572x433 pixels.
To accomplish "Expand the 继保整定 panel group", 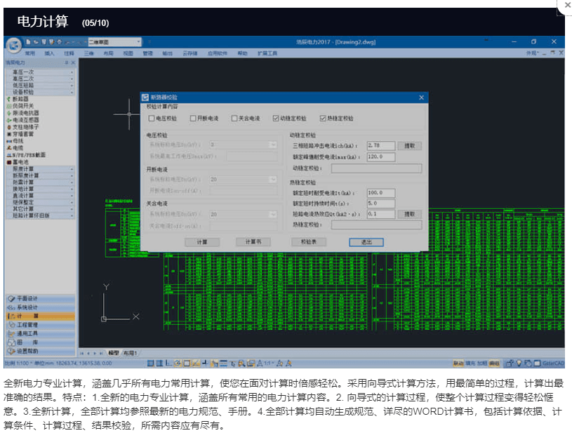I will click(41, 202).
